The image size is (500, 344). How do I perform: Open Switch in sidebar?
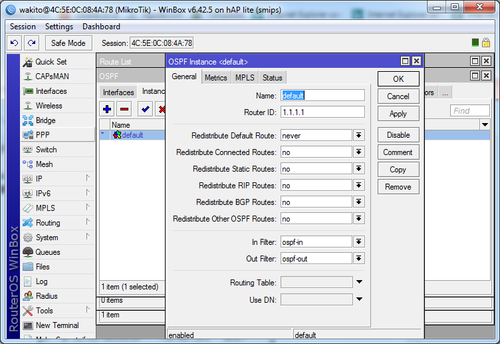click(x=58, y=150)
